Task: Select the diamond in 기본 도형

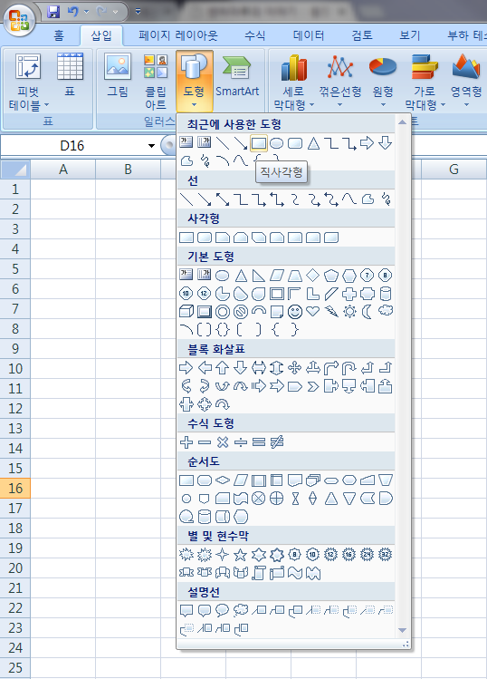Action: [x=312, y=275]
